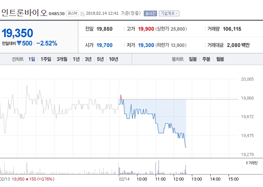This screenshot has width=263, height=187.
Task: Click trading value 2,080 백만
Action: click(x=238, y=45)
